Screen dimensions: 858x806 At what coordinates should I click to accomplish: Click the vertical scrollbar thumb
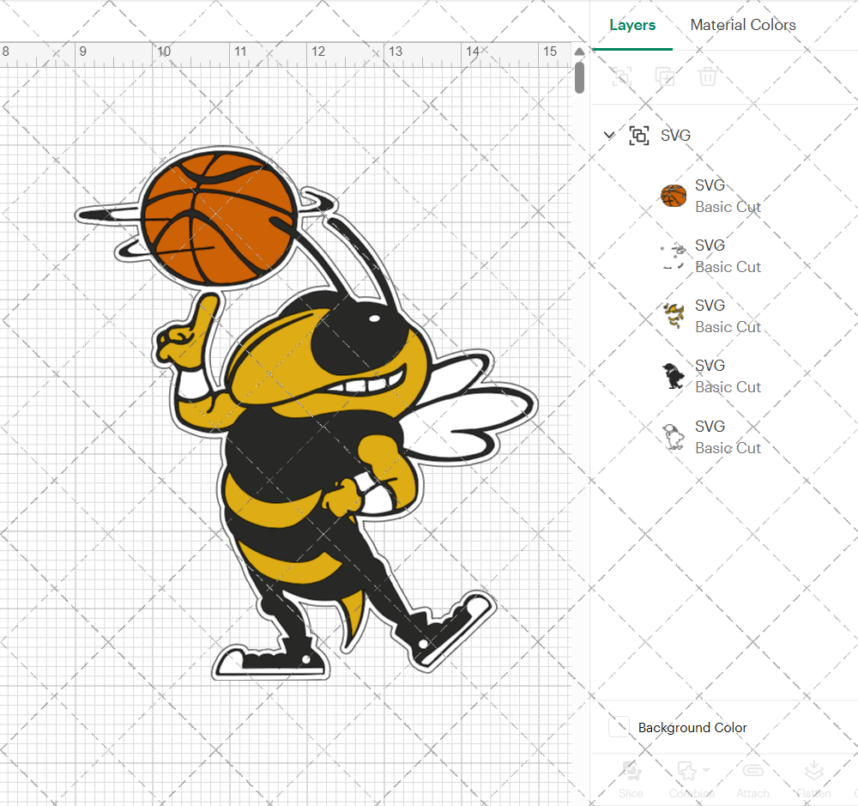coord(579,77)
